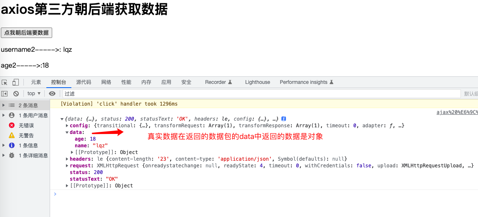This screenshot has height=217, width=478.
Task: Click the 点我朝后端要数据 button
Action: (27, 33)
